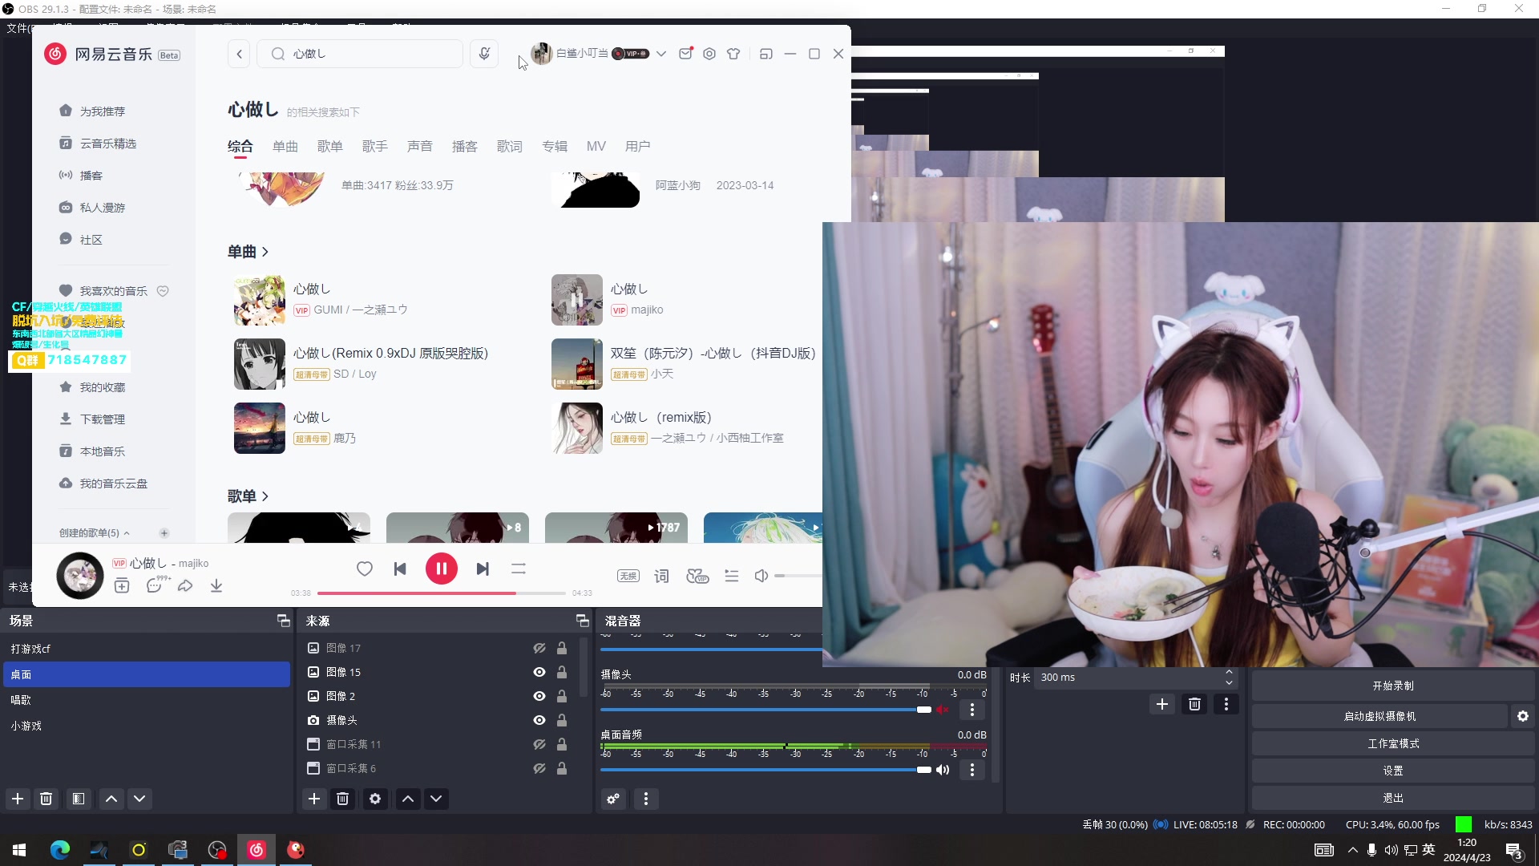Open source properties gear icon
The height and width of the screenshot is (866, 1539).
tap(375, 799)
